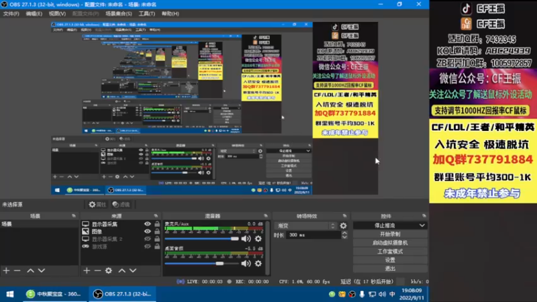
Task: Open the volume tray icon
Action: tap(382, 294)
